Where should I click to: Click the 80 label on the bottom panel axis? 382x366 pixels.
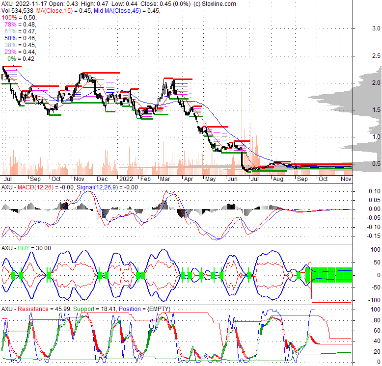click(377, 320)
